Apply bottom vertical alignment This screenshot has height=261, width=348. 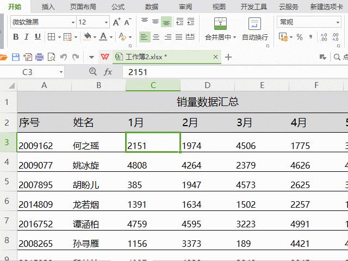166,22
